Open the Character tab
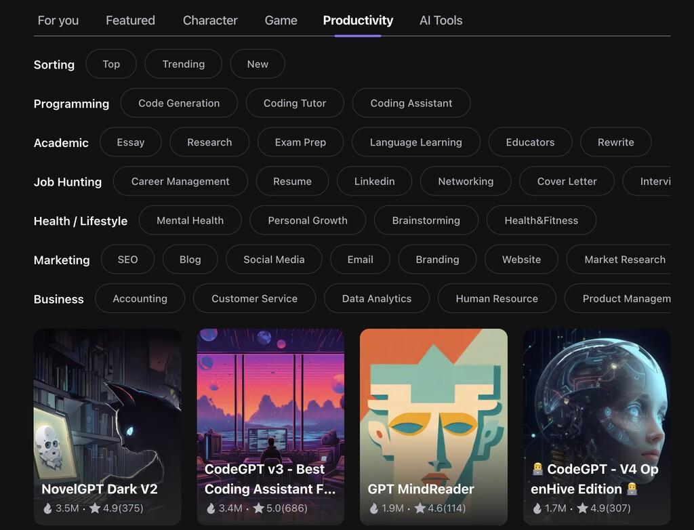This screenshot has width=694, height=530. coord(210,20)
